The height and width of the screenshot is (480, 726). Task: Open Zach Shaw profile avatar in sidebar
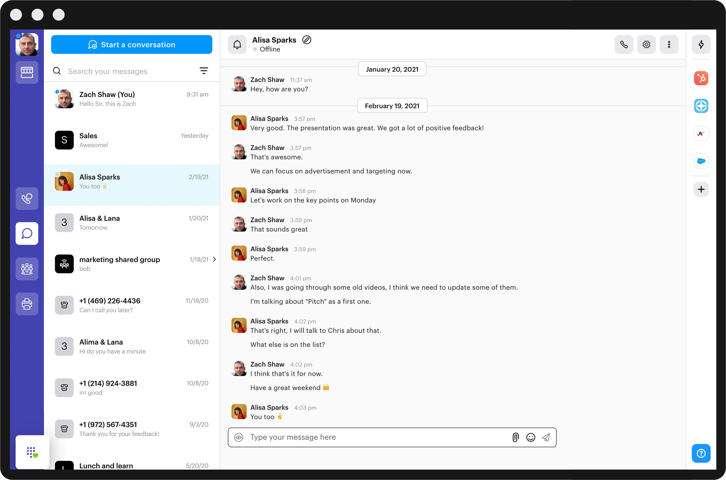coord(27,44)
